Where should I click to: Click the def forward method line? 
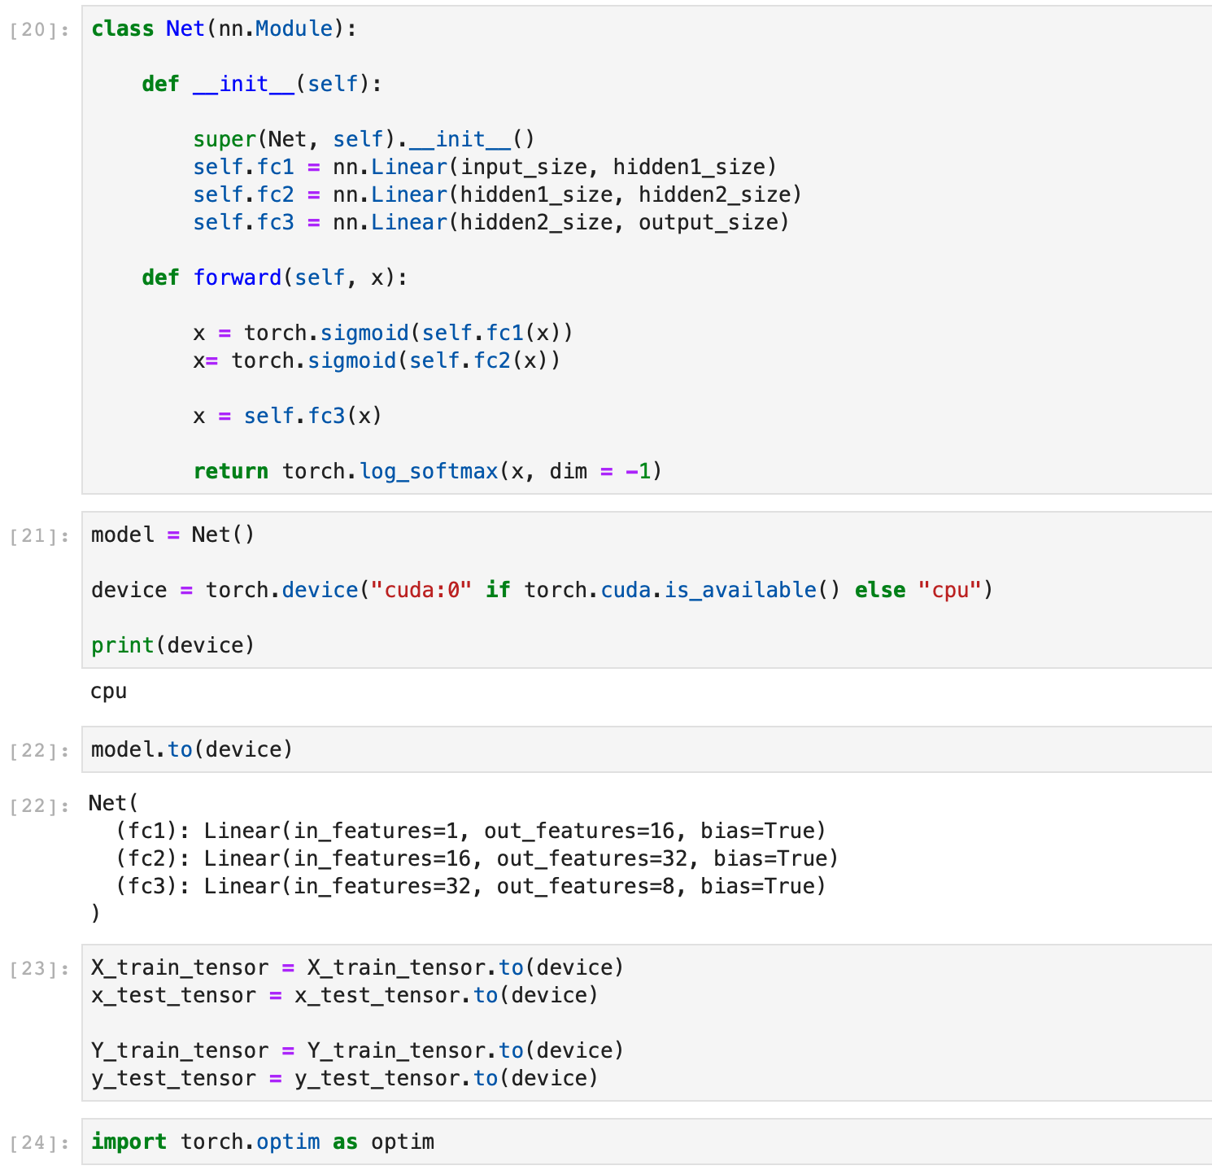(274, 278)
